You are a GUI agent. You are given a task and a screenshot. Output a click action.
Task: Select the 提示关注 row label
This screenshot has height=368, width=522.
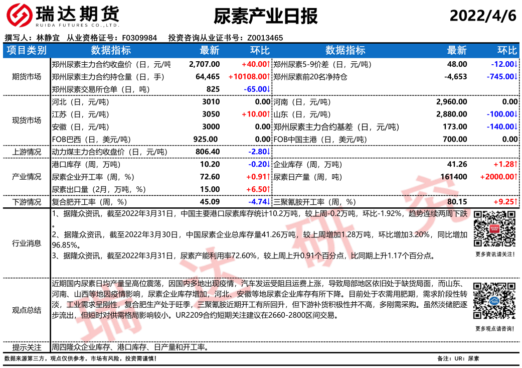(x=27, y=347)
